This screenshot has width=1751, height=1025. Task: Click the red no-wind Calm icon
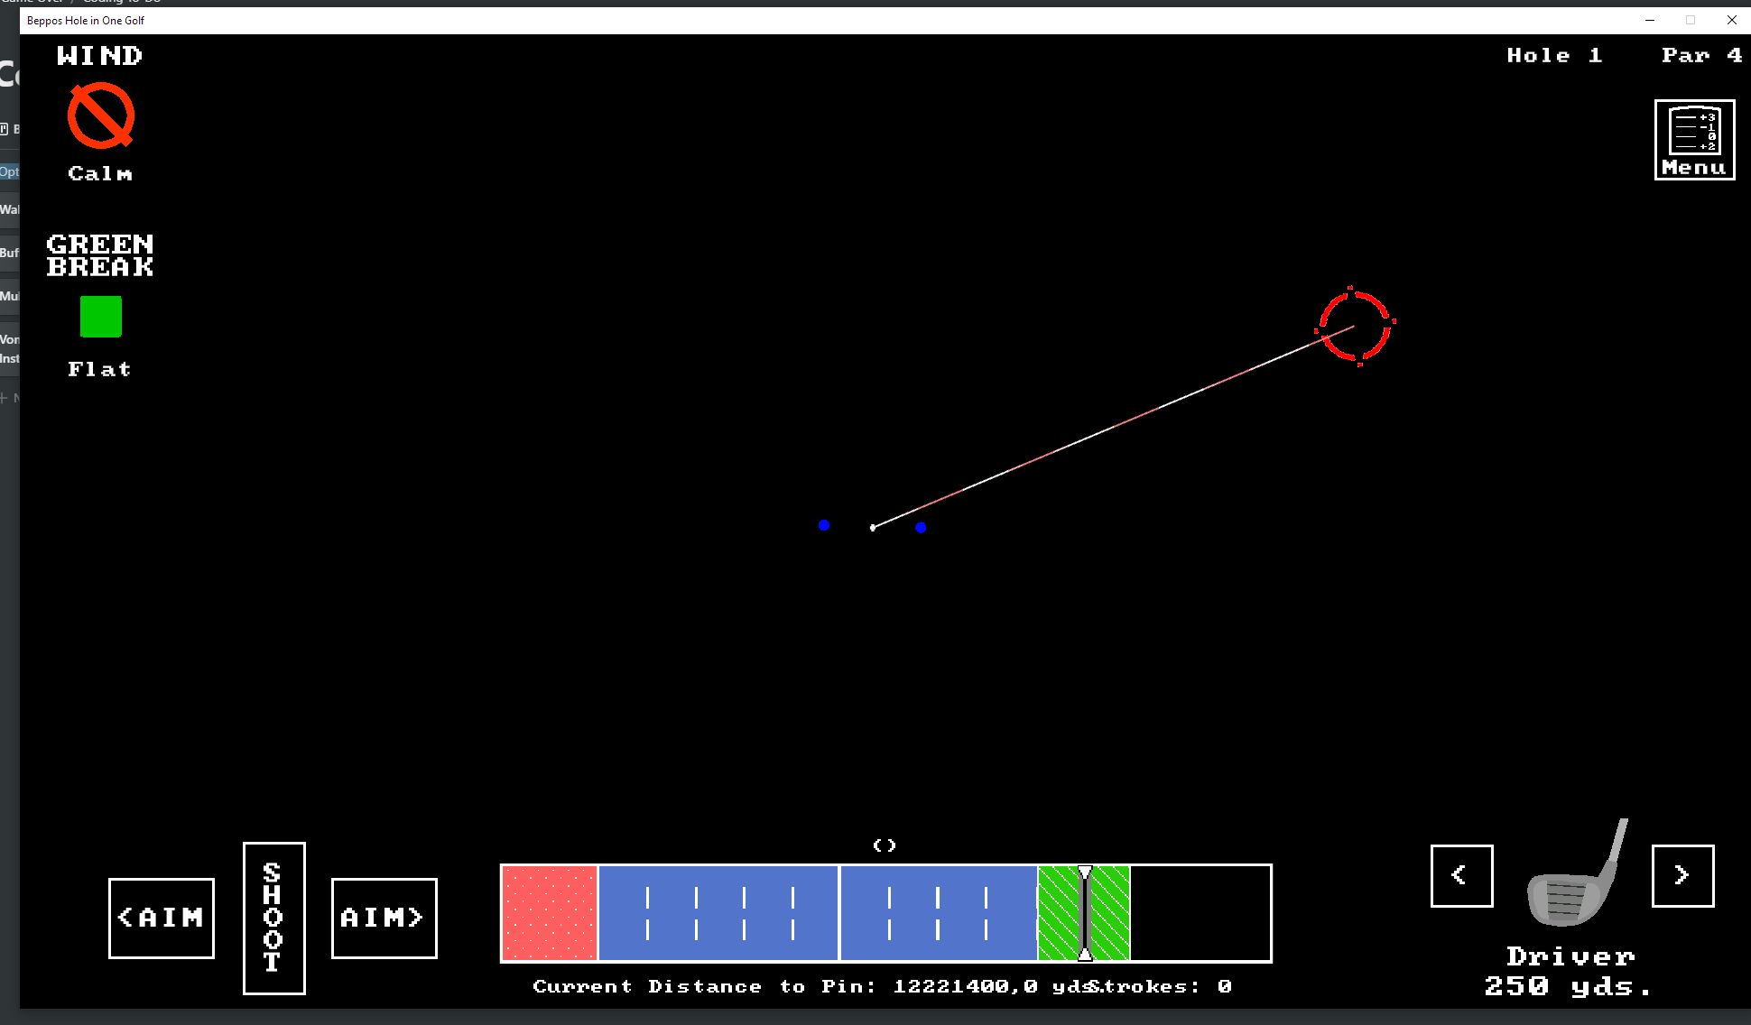coord(100,116)
